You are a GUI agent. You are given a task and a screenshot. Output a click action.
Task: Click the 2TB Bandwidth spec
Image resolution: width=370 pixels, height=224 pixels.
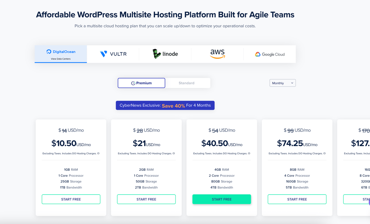146,188
